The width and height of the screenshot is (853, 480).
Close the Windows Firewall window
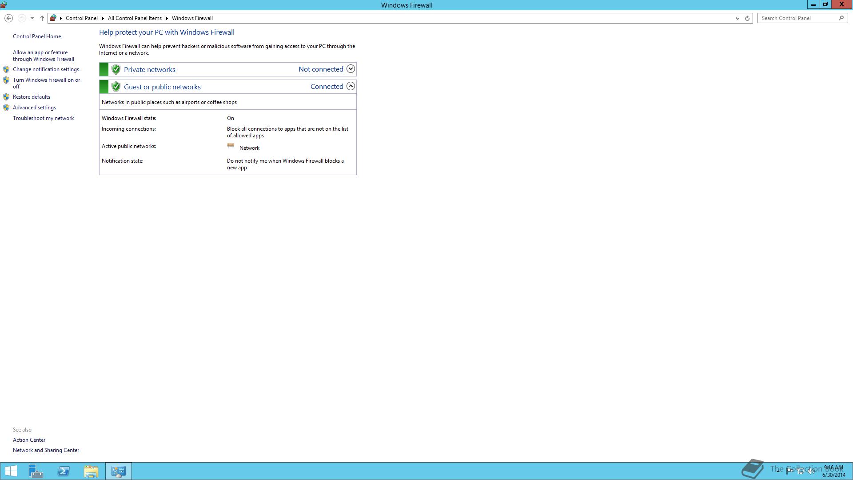click(841, 4)
